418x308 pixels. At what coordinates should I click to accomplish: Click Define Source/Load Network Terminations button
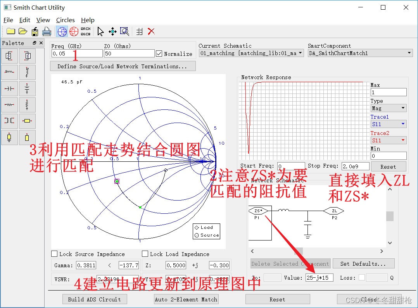pyautogui.click(x=123, y=66)
